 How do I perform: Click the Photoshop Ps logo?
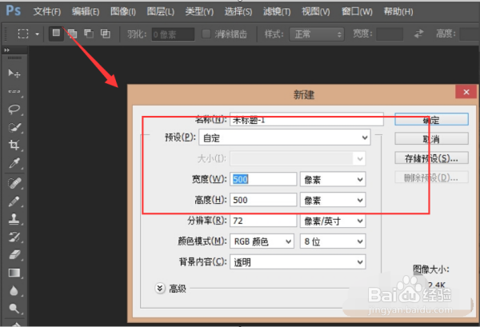coord(14,11)
